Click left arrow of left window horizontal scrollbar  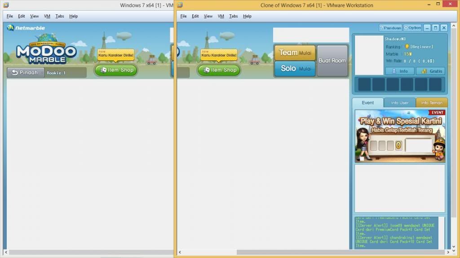[6, 252]
